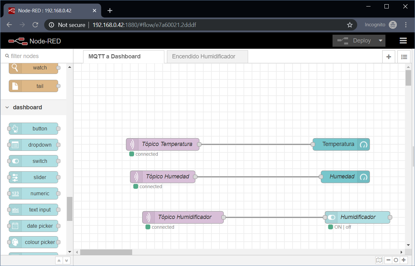Zoom in the workspace with plus

pos(404,260)
